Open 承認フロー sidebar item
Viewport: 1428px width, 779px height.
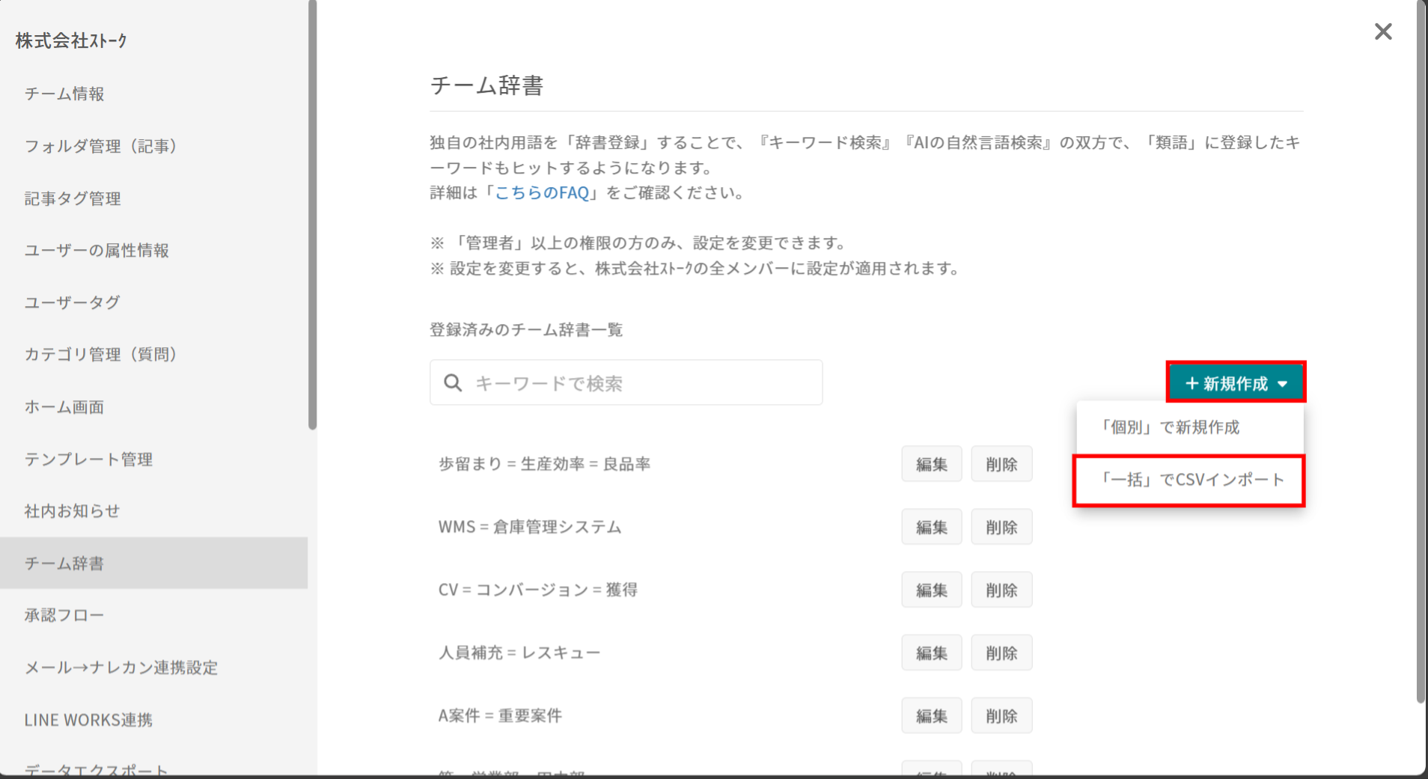(64, 615)
